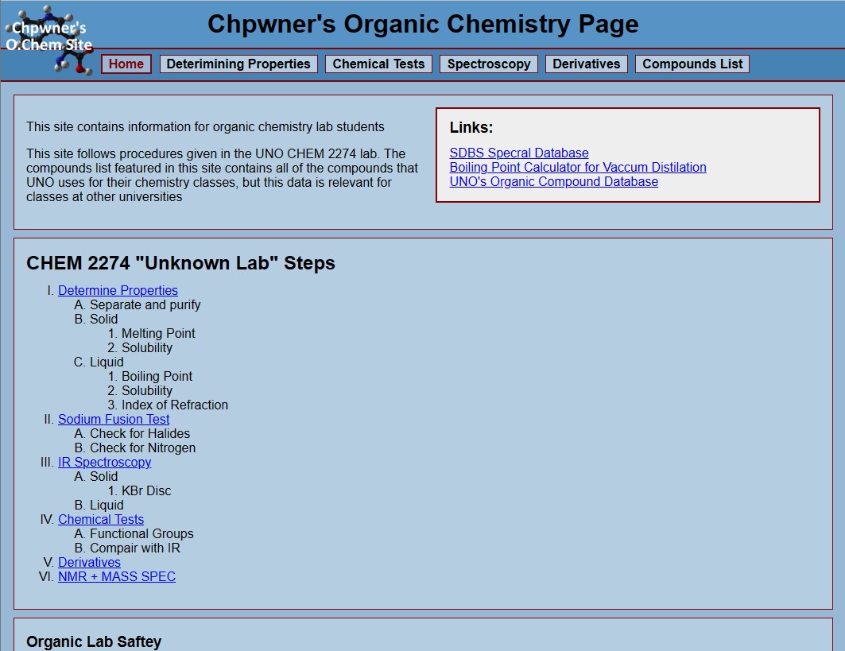This screenshot has width=845, height=651.
Task: Open the Derivatives navigation button
Action: click(x=586, y=64)
